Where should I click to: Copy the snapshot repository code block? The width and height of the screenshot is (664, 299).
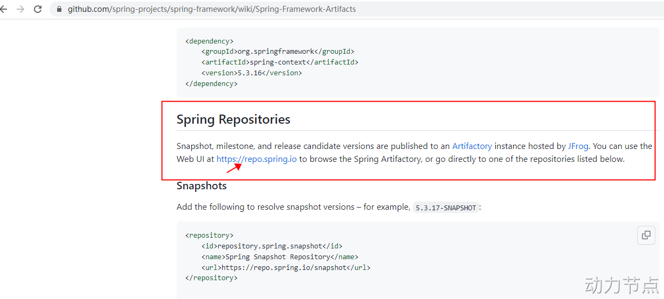tap(646, 235)
